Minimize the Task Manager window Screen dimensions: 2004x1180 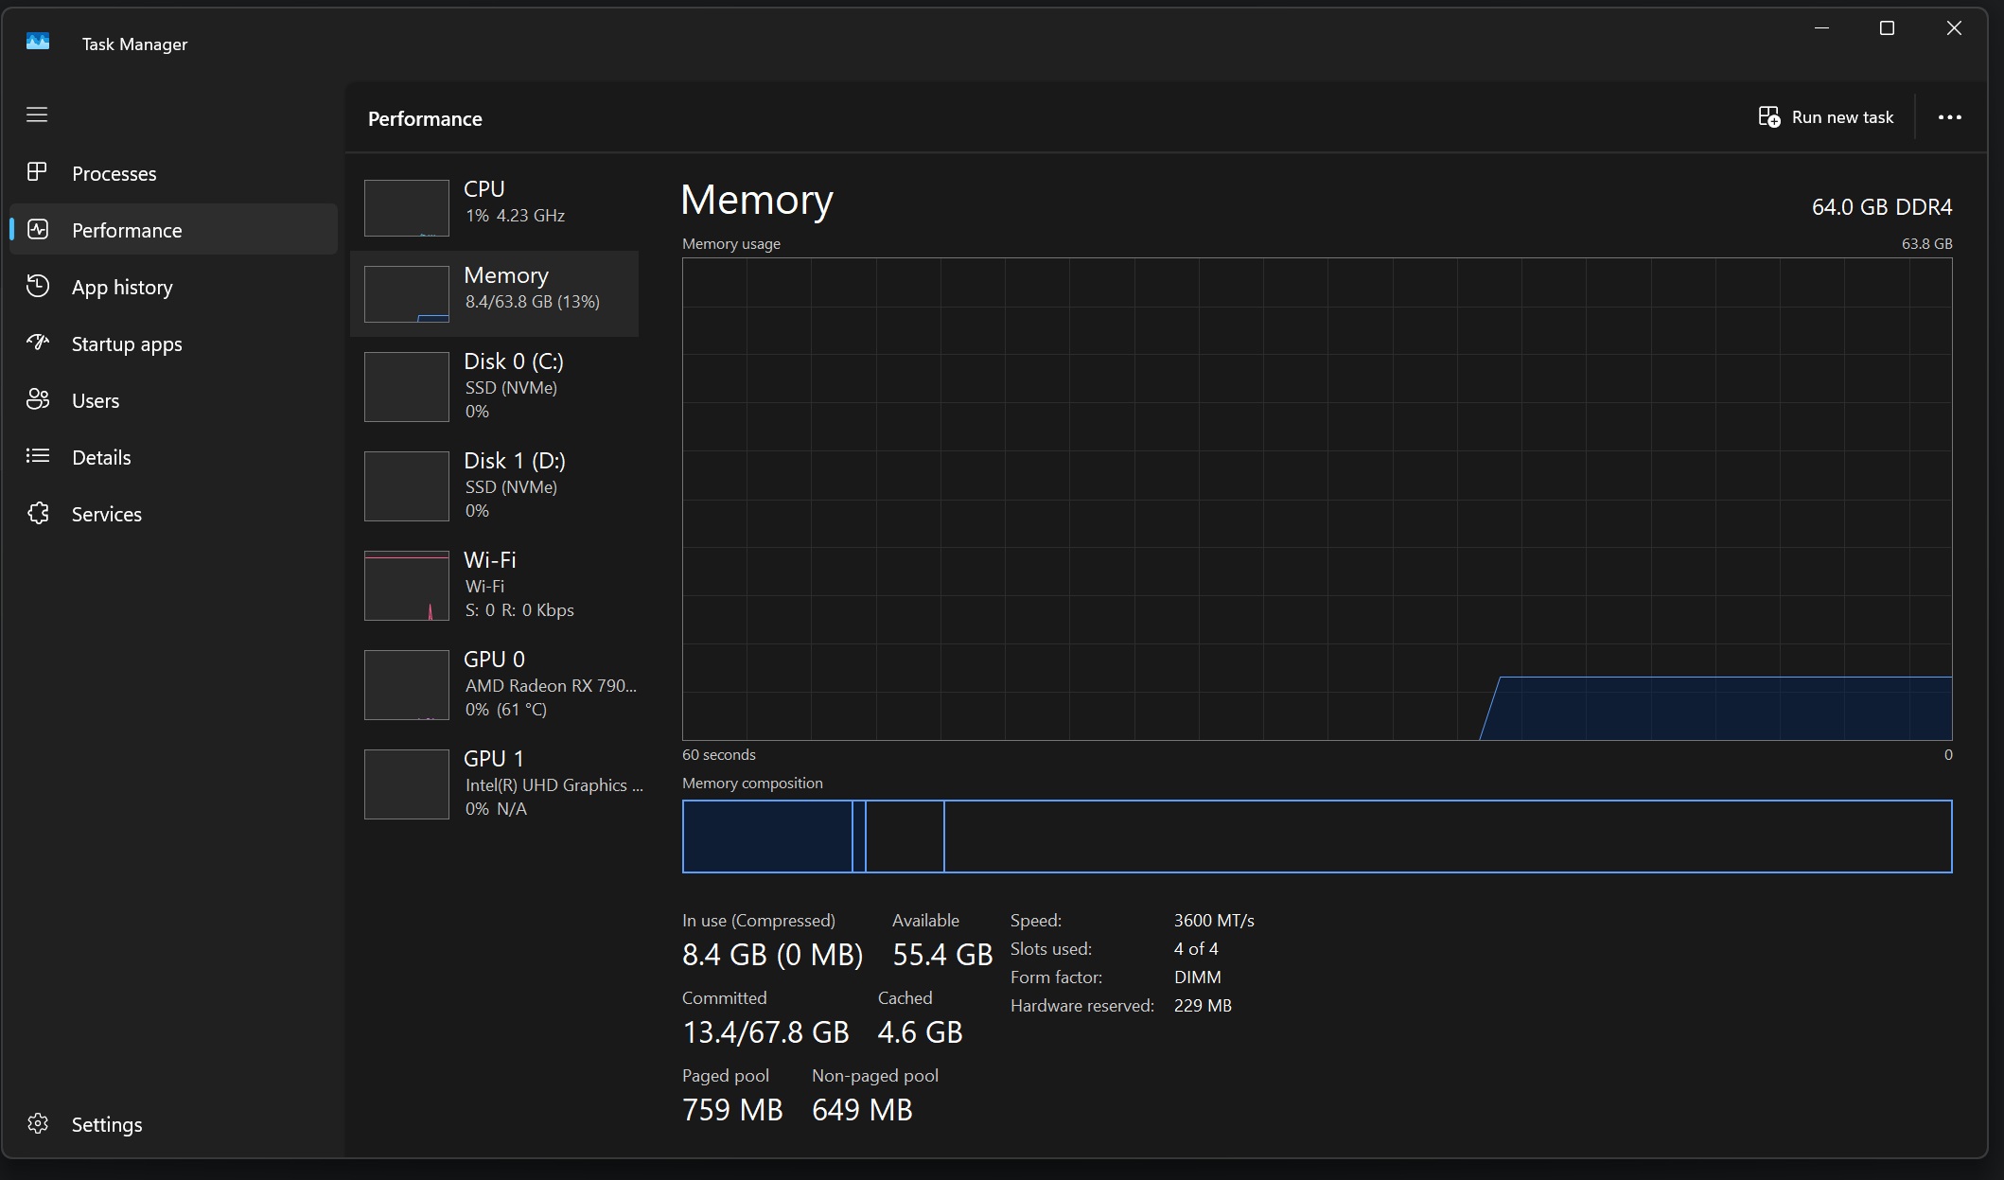pos(1821,28)
